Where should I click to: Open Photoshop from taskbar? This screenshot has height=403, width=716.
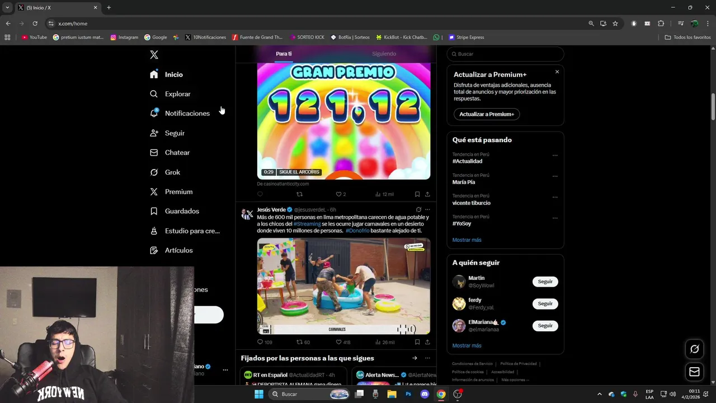pos(408,394)
